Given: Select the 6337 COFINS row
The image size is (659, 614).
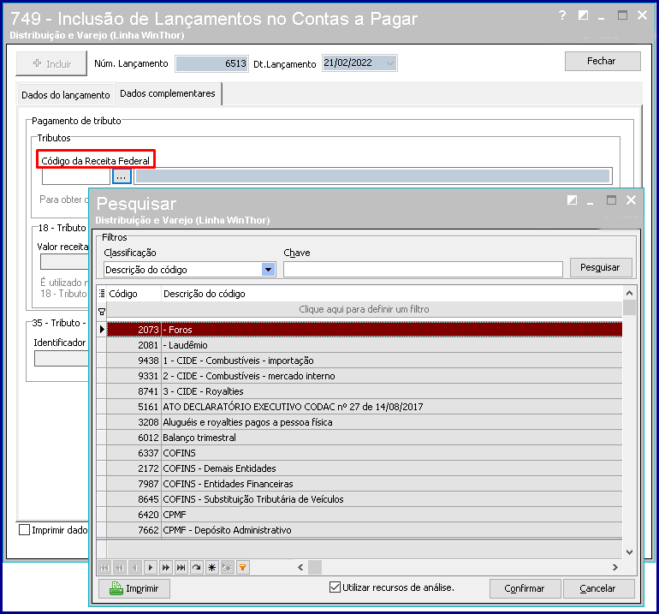Looking at the screenshot, I should 365,453.
